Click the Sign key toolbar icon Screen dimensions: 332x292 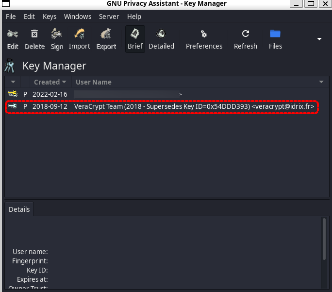click(x=57, y=39)
